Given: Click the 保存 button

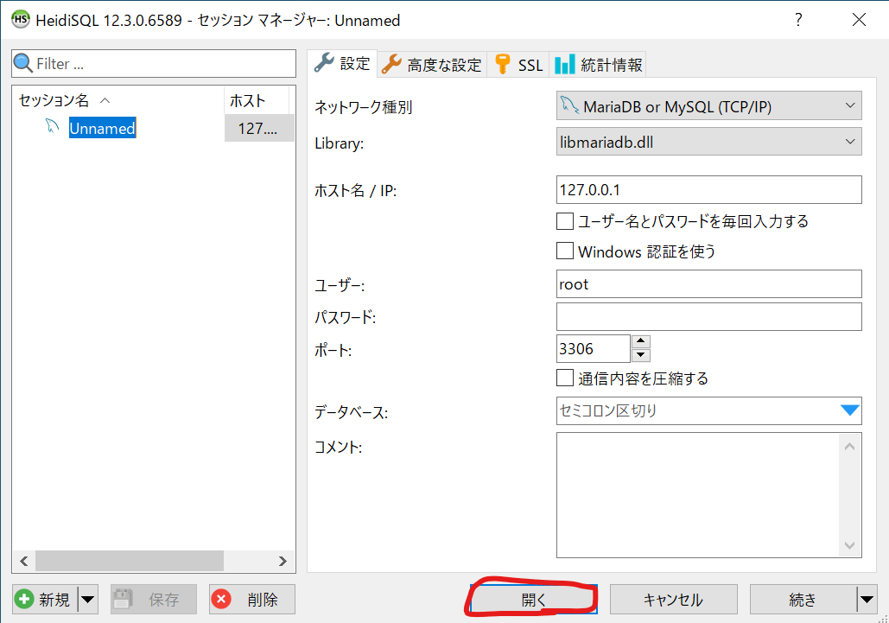Looking at the screenshot, I should [154, 599].
